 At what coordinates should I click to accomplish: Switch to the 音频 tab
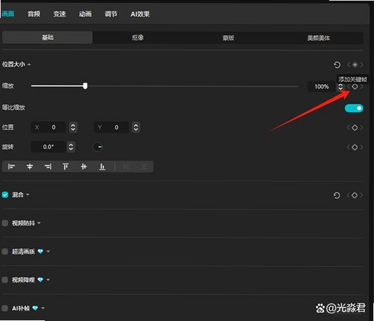34,14
